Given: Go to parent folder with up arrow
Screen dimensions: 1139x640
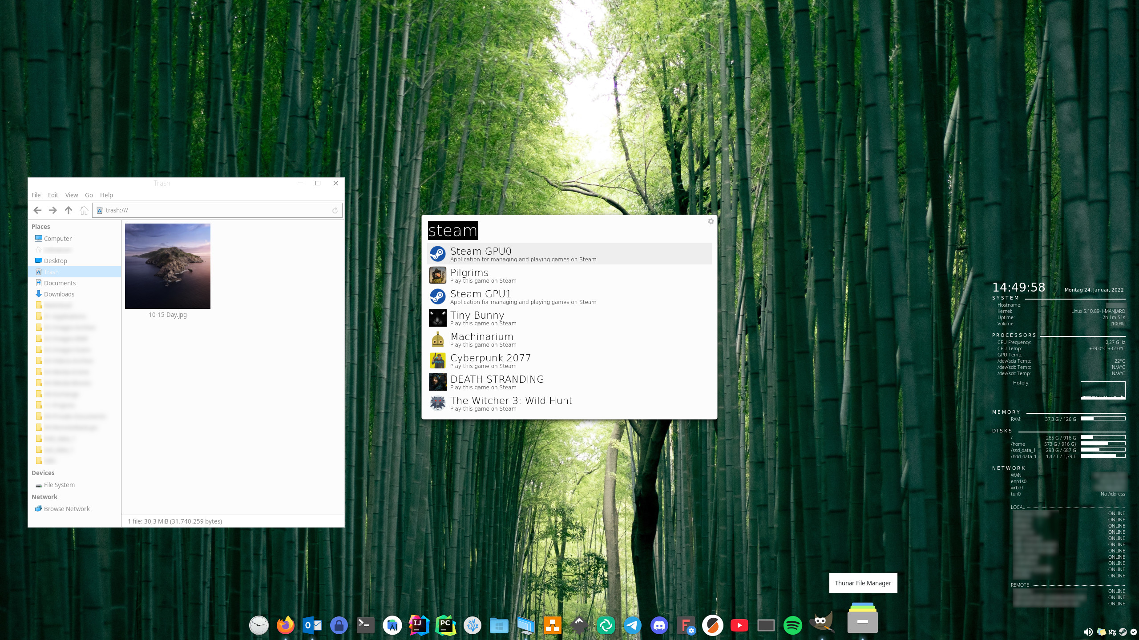Looking at the screenshot, I should click(68, 210).
